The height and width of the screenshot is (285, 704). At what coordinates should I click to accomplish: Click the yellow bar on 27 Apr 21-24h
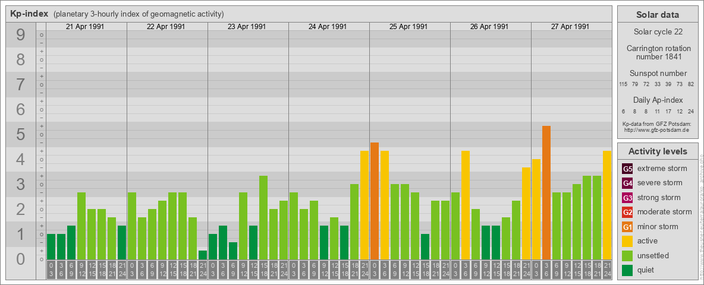click(606, 205)
